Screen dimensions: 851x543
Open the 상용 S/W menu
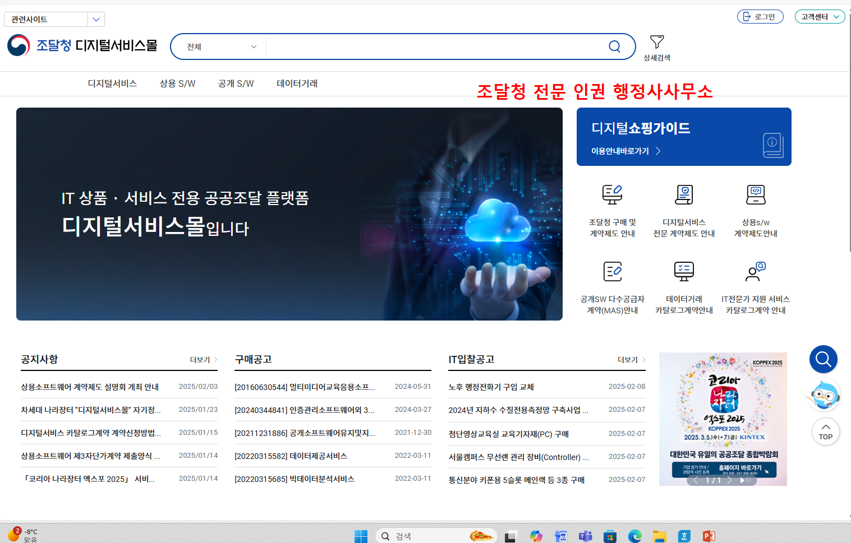[177, 83]
